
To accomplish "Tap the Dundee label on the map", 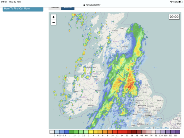I will pos(125,46).
